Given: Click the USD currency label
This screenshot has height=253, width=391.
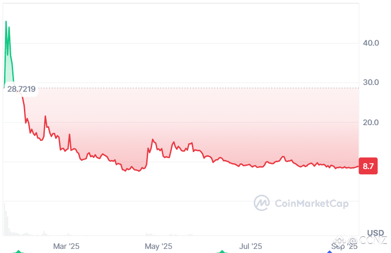Looking at the screenshot, I should 376,233.
